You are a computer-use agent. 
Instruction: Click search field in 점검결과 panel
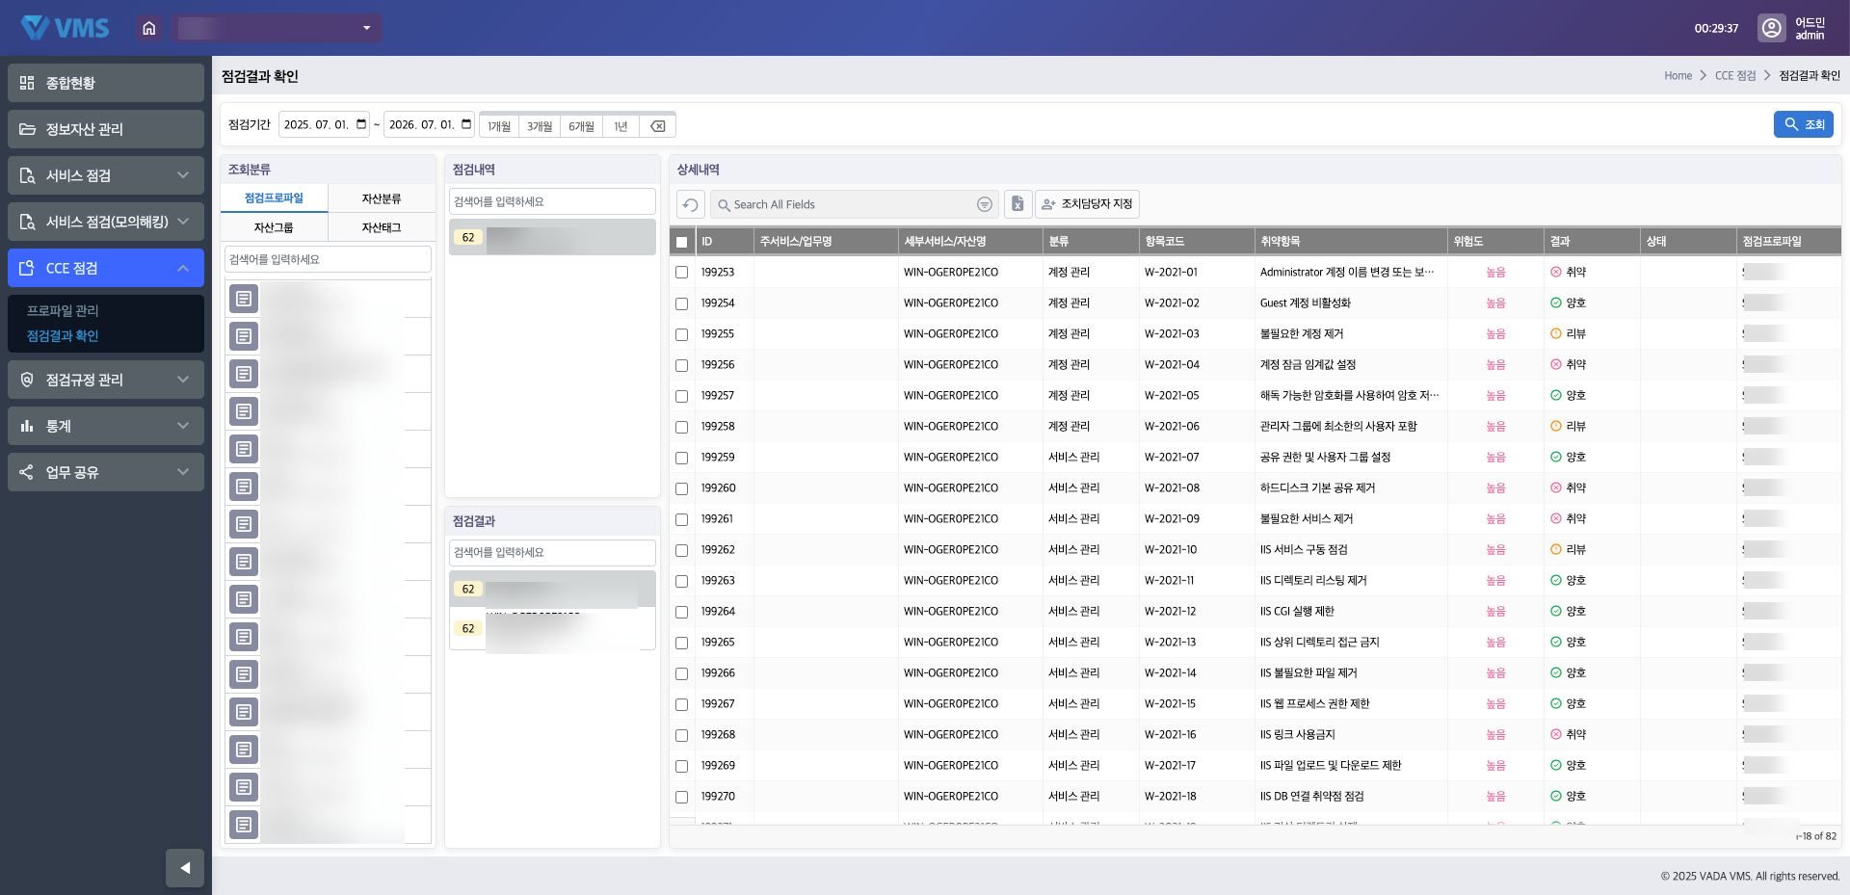click(552, 552)
